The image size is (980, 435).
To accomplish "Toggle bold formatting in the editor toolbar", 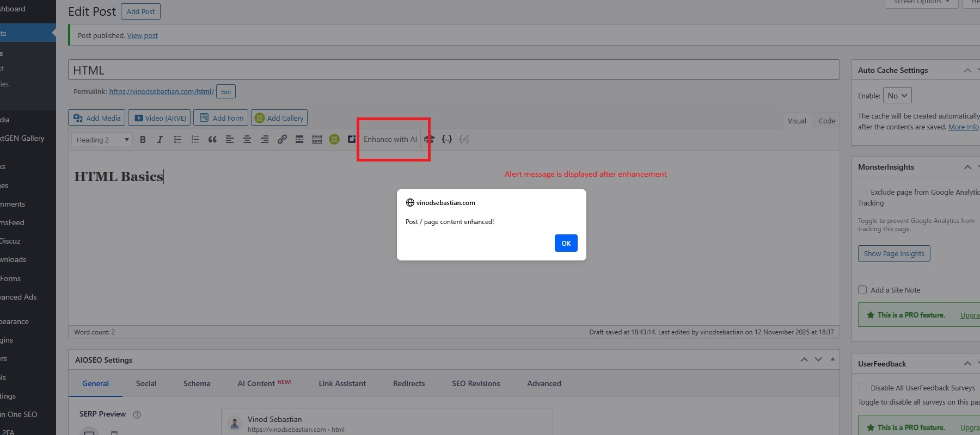I will click(143, 140).
